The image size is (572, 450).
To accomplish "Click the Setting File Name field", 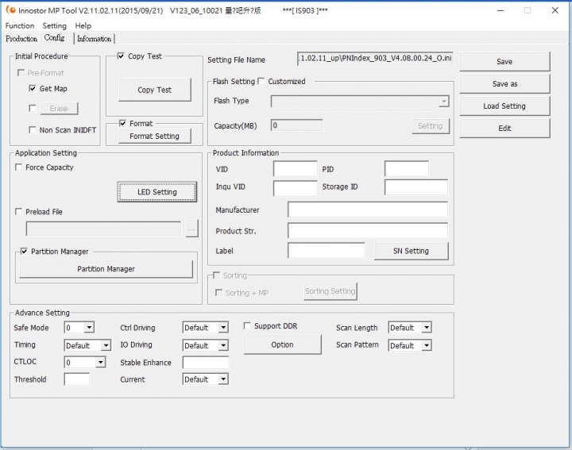I will coord(375,59).
